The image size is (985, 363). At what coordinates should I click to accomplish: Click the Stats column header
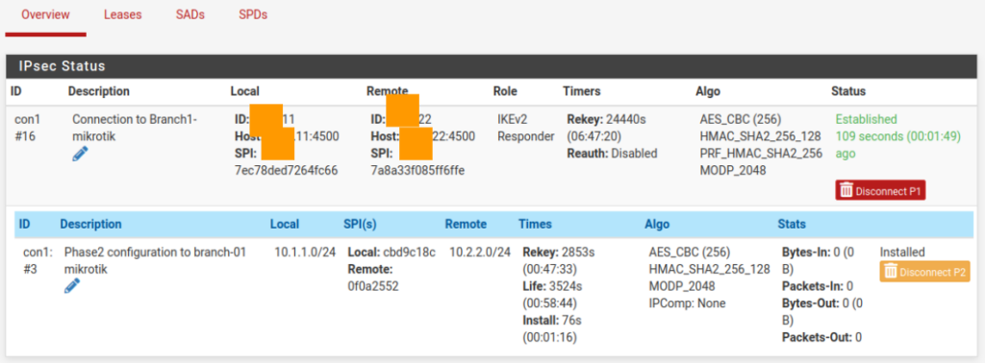point(792,224)
